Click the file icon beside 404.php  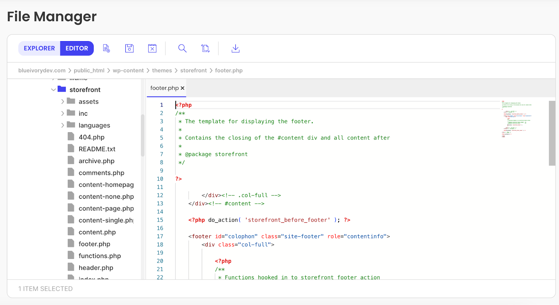[71, 137]
